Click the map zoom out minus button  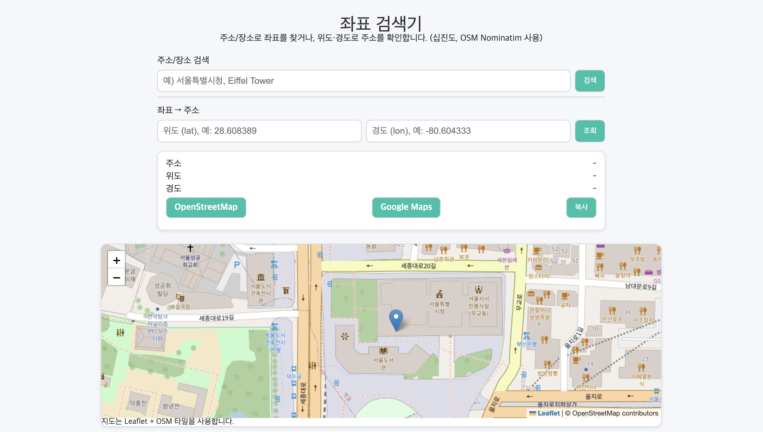116,278
